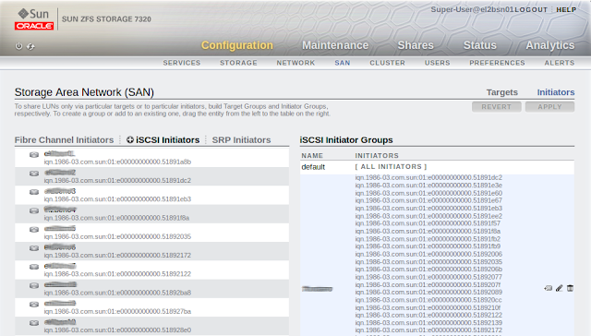Click the initiator icon for left-list iqn ending 51892172
The image size is (591, 336).
point(34,248)
